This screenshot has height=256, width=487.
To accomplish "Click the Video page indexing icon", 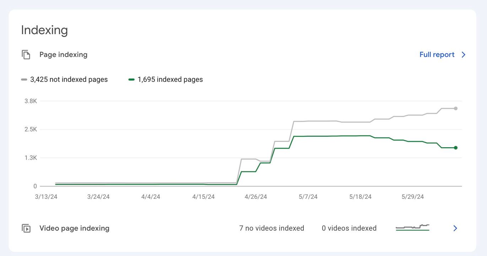I will [x=26, y=228].
